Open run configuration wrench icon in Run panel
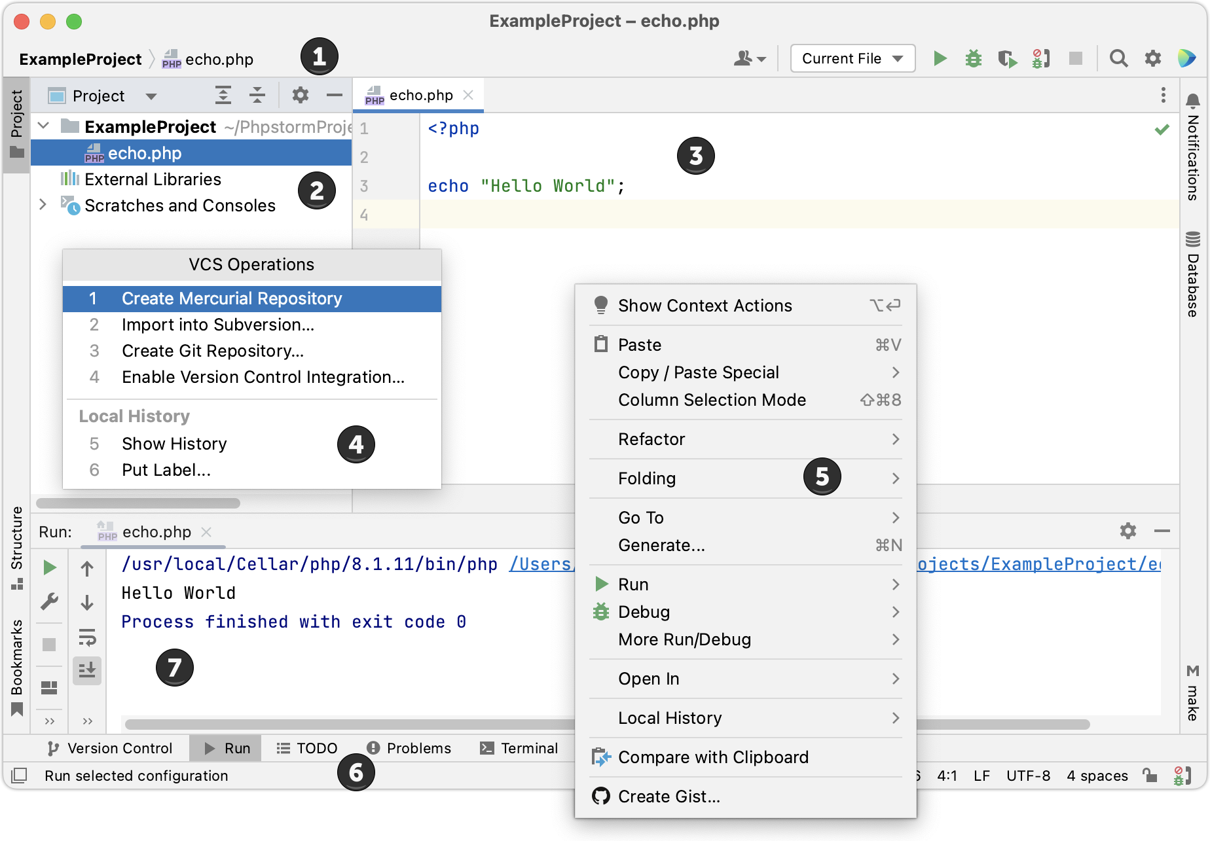The height and width of the screenshot is (841, 1210). pyautogui.click(x=49, y=601)
